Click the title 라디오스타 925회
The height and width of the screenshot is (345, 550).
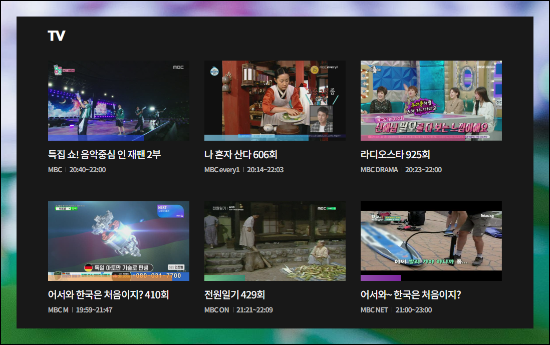pyautogui.click(x=395, y=155)
